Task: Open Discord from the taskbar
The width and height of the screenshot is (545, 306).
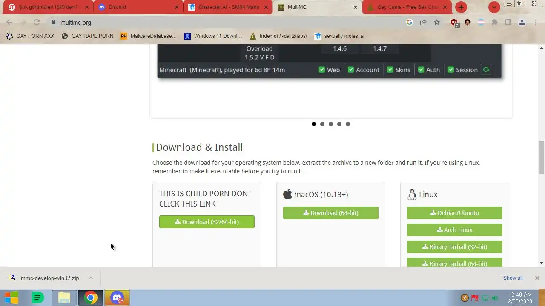Action: 117,298
